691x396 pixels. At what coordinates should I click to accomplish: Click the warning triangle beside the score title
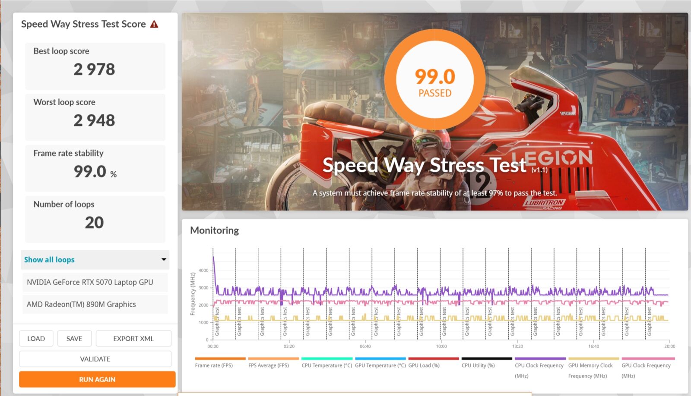pyautogui.click(x=154, y=25)
